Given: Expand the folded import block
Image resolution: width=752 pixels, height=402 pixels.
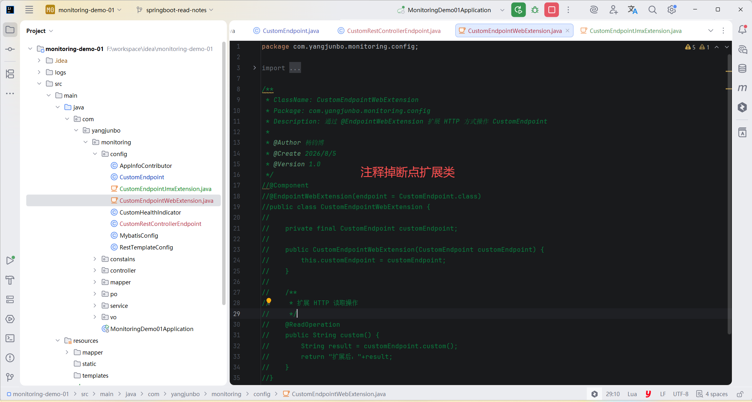Looking at the screenshot, I should 254,68.
